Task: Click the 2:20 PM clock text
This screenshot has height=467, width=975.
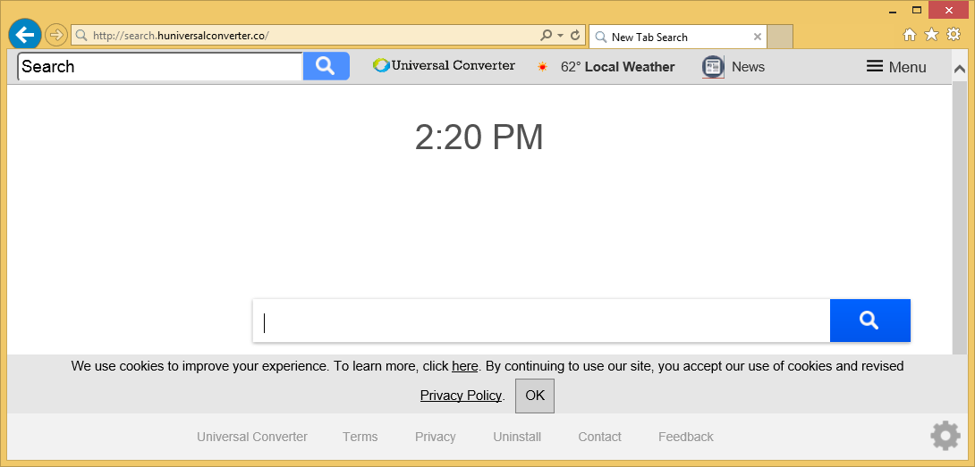Action: point(479,138)
